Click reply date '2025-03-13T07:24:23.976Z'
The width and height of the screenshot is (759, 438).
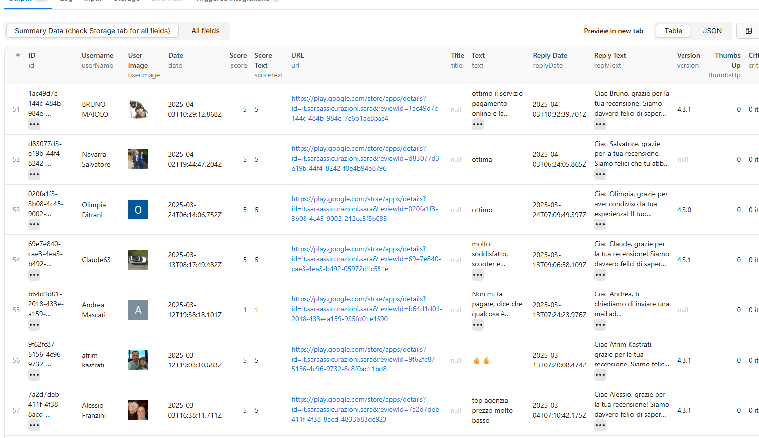click(560, 310)
